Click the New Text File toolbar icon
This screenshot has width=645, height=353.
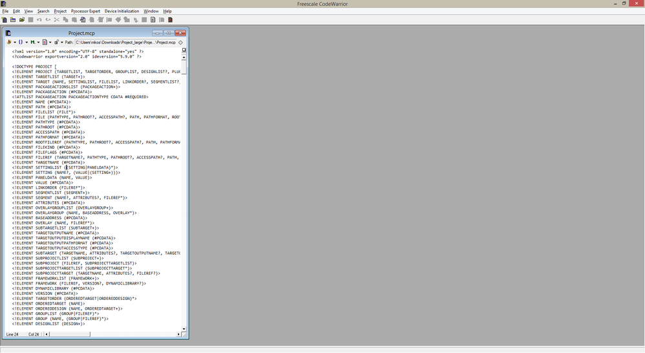click(x=4, y=20)
